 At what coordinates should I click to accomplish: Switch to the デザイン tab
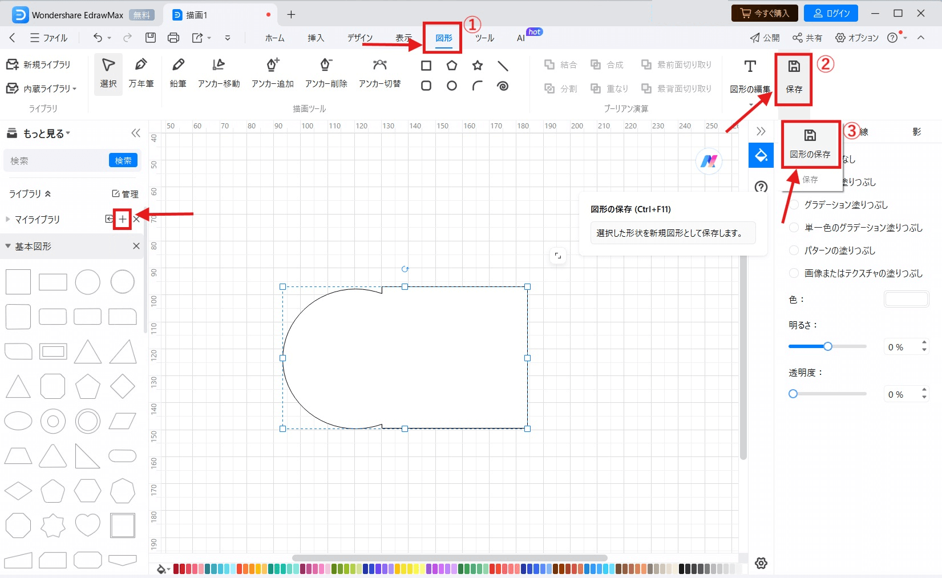tap(360, 38)
